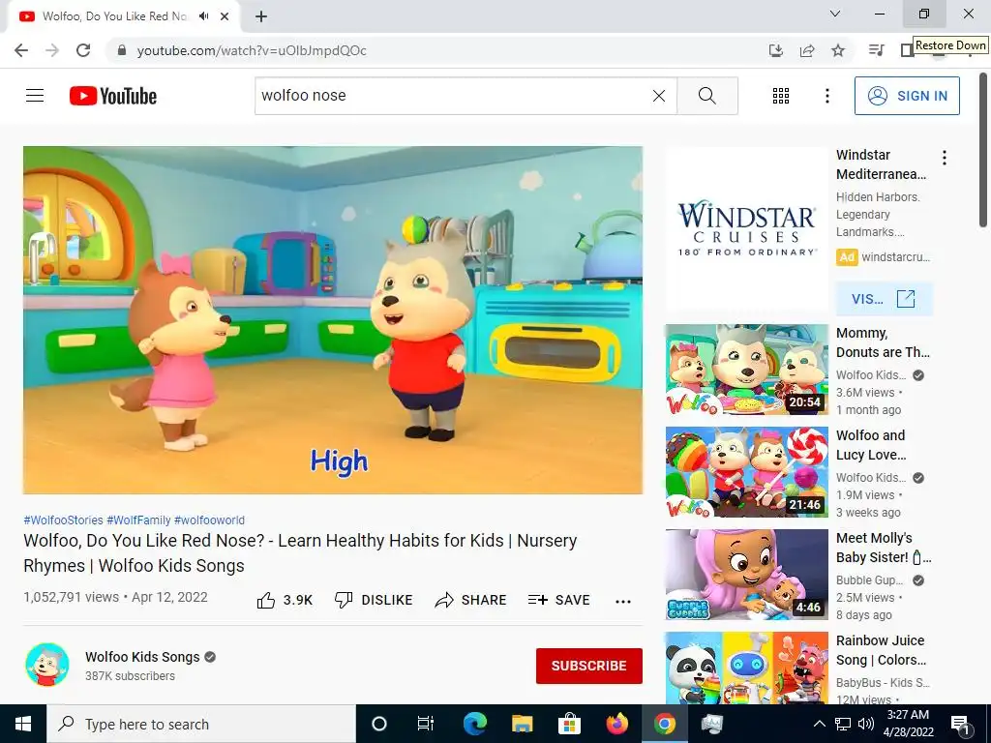View site info via padlock icon

pos(122,50)
